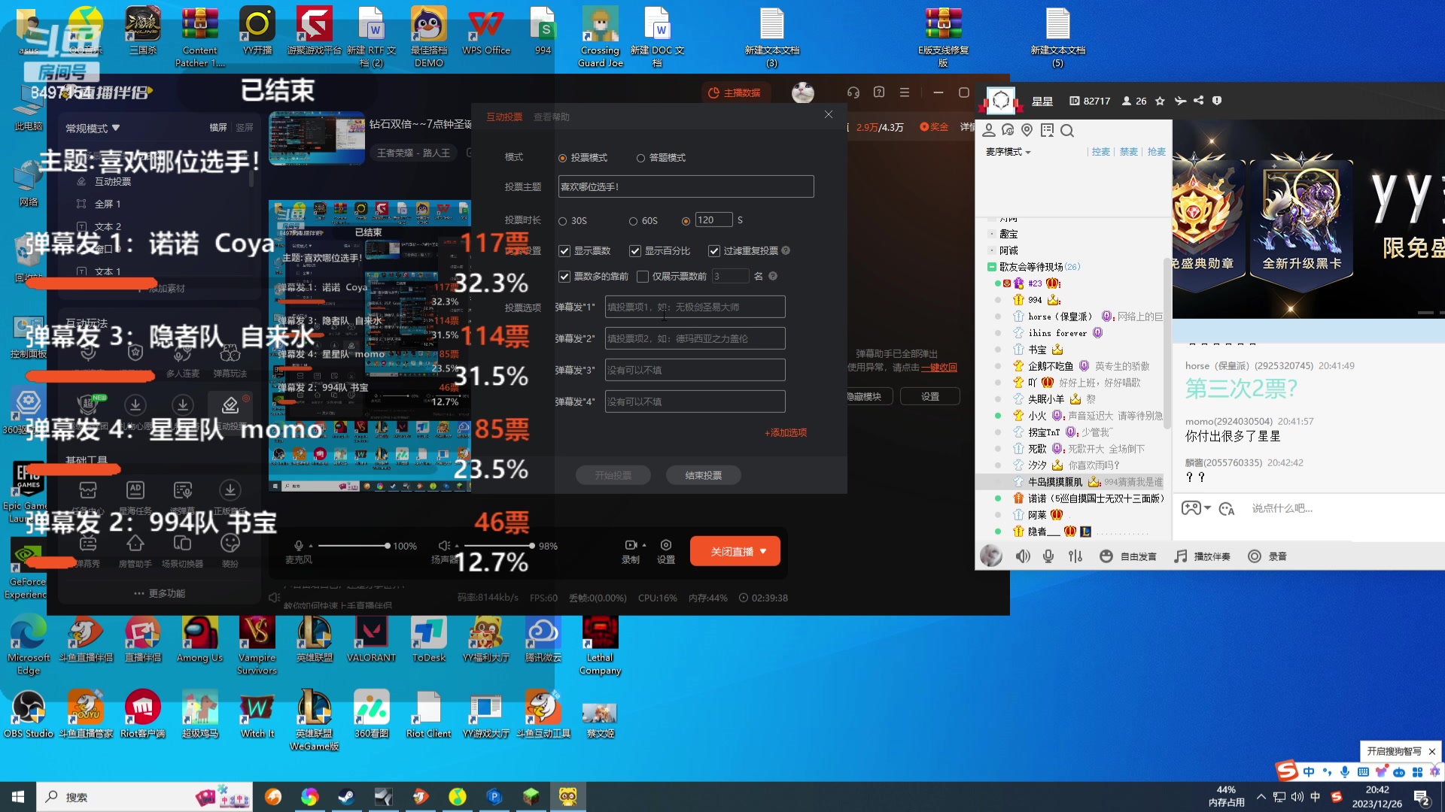Uncheck the 显示百分比 checkbox
Viewport: 1445px width, 812px height.
pyautogui.click(x=635, y=251)
